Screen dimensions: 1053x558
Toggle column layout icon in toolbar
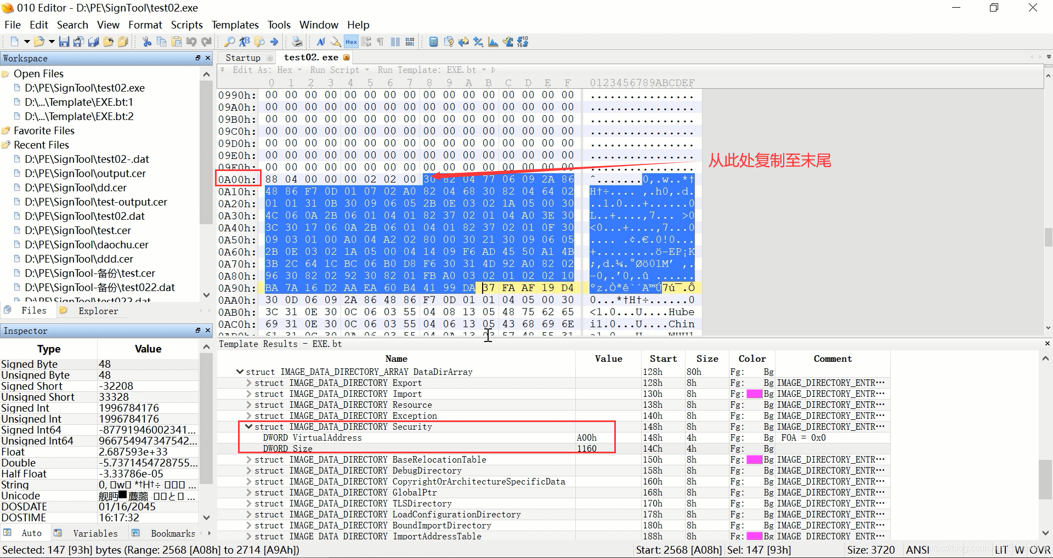(x=395, y=42)
